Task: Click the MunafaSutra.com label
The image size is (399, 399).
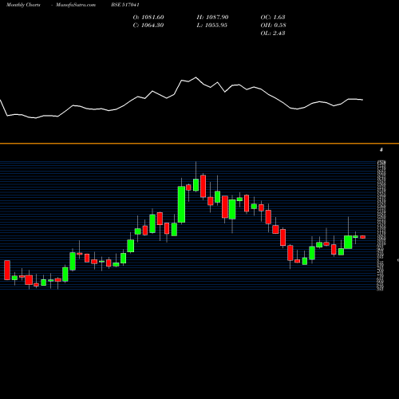Action: click(x=76, y=5)
